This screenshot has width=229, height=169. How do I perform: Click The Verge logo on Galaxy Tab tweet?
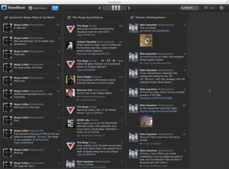[x=70, y=110]
